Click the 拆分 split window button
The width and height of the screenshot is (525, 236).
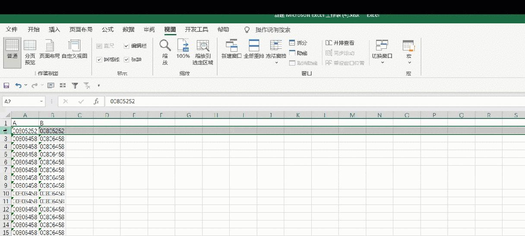point(298,43)
